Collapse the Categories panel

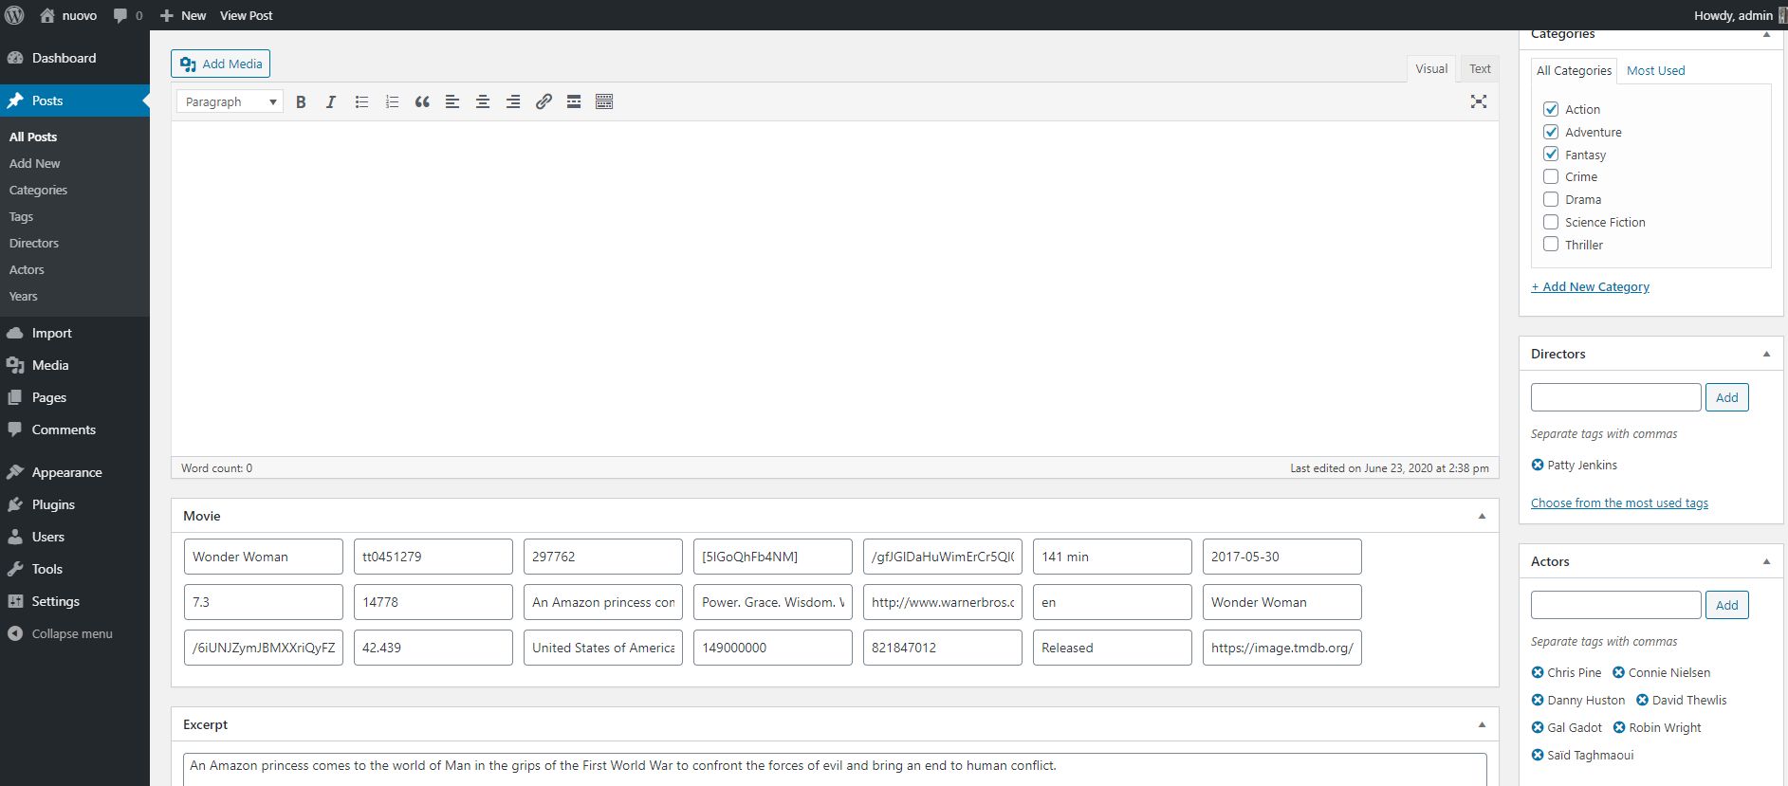(x=1766, y=35)
